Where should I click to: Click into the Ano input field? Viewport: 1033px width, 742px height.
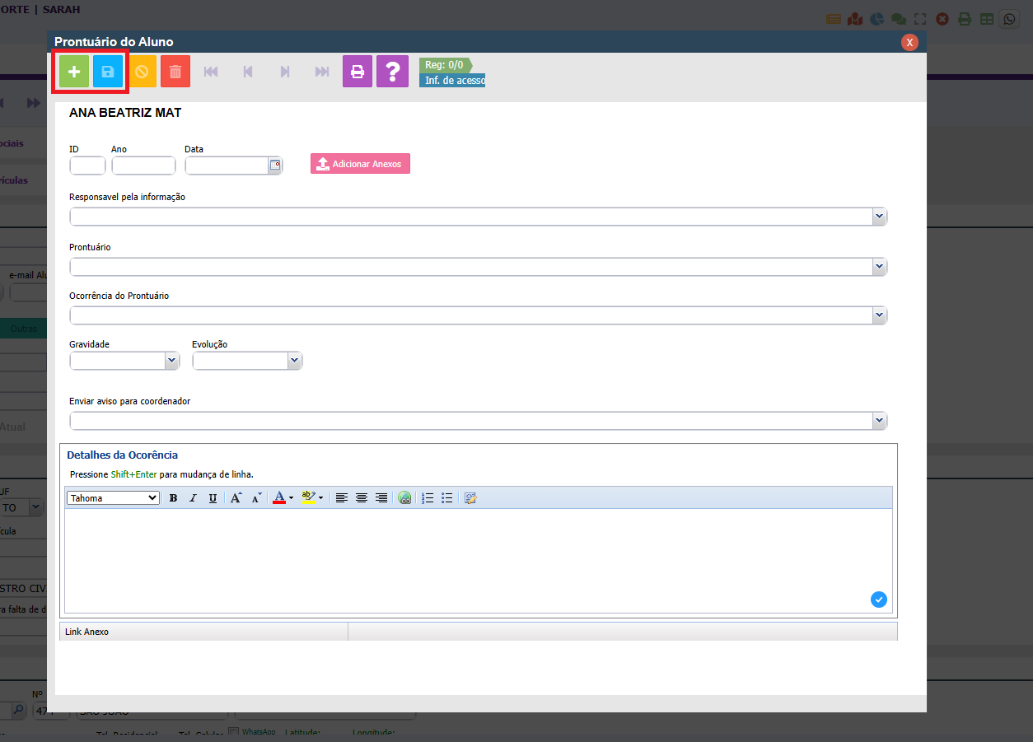(x=143, y=166)
